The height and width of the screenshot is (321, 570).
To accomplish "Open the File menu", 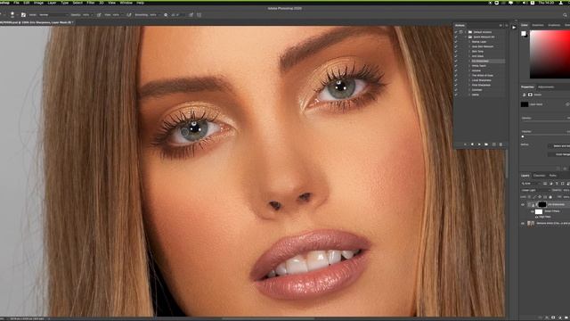I will point(16,3).
